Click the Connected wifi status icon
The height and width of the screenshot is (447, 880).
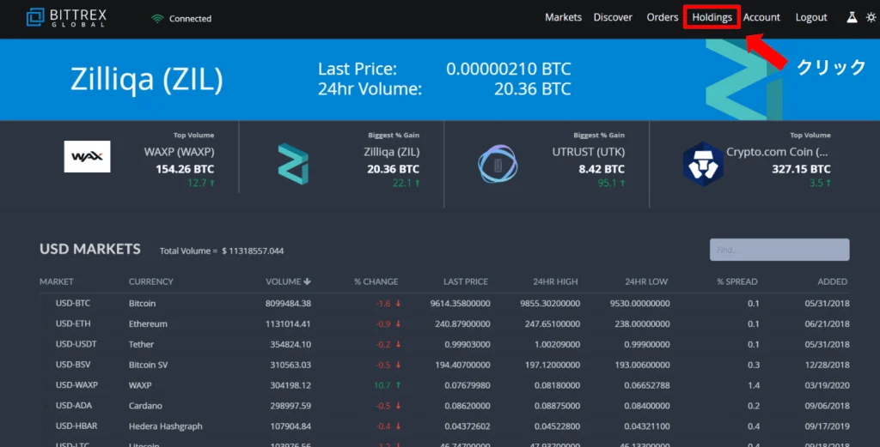pyautogui.click(x=158, y=19)
